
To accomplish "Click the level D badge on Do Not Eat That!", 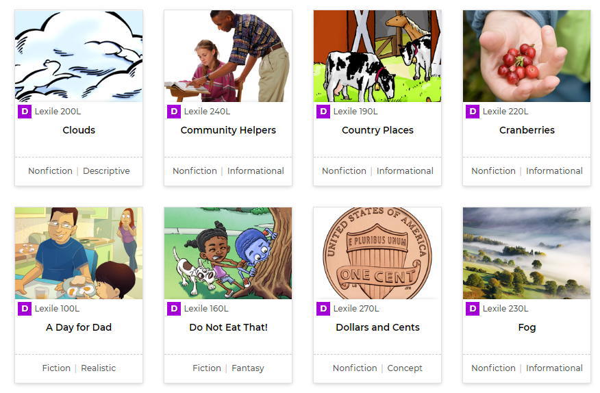I will coord(174,308).
